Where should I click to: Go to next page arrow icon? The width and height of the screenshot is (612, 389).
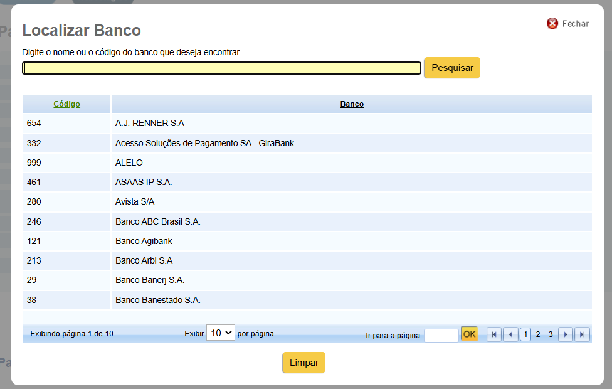(x=566, y=334)
